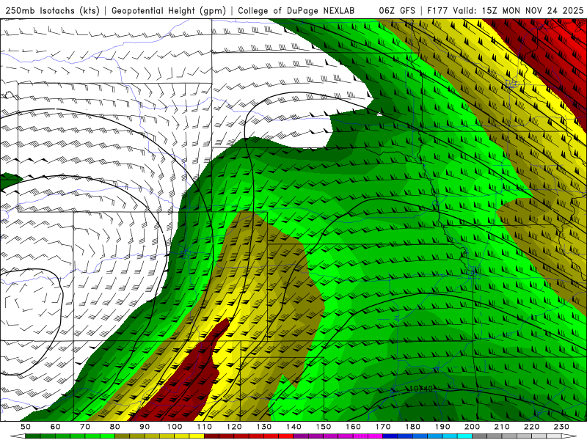Click the cyan swatch left of 200
587x440 pixels.
click(x=465, y=436)
